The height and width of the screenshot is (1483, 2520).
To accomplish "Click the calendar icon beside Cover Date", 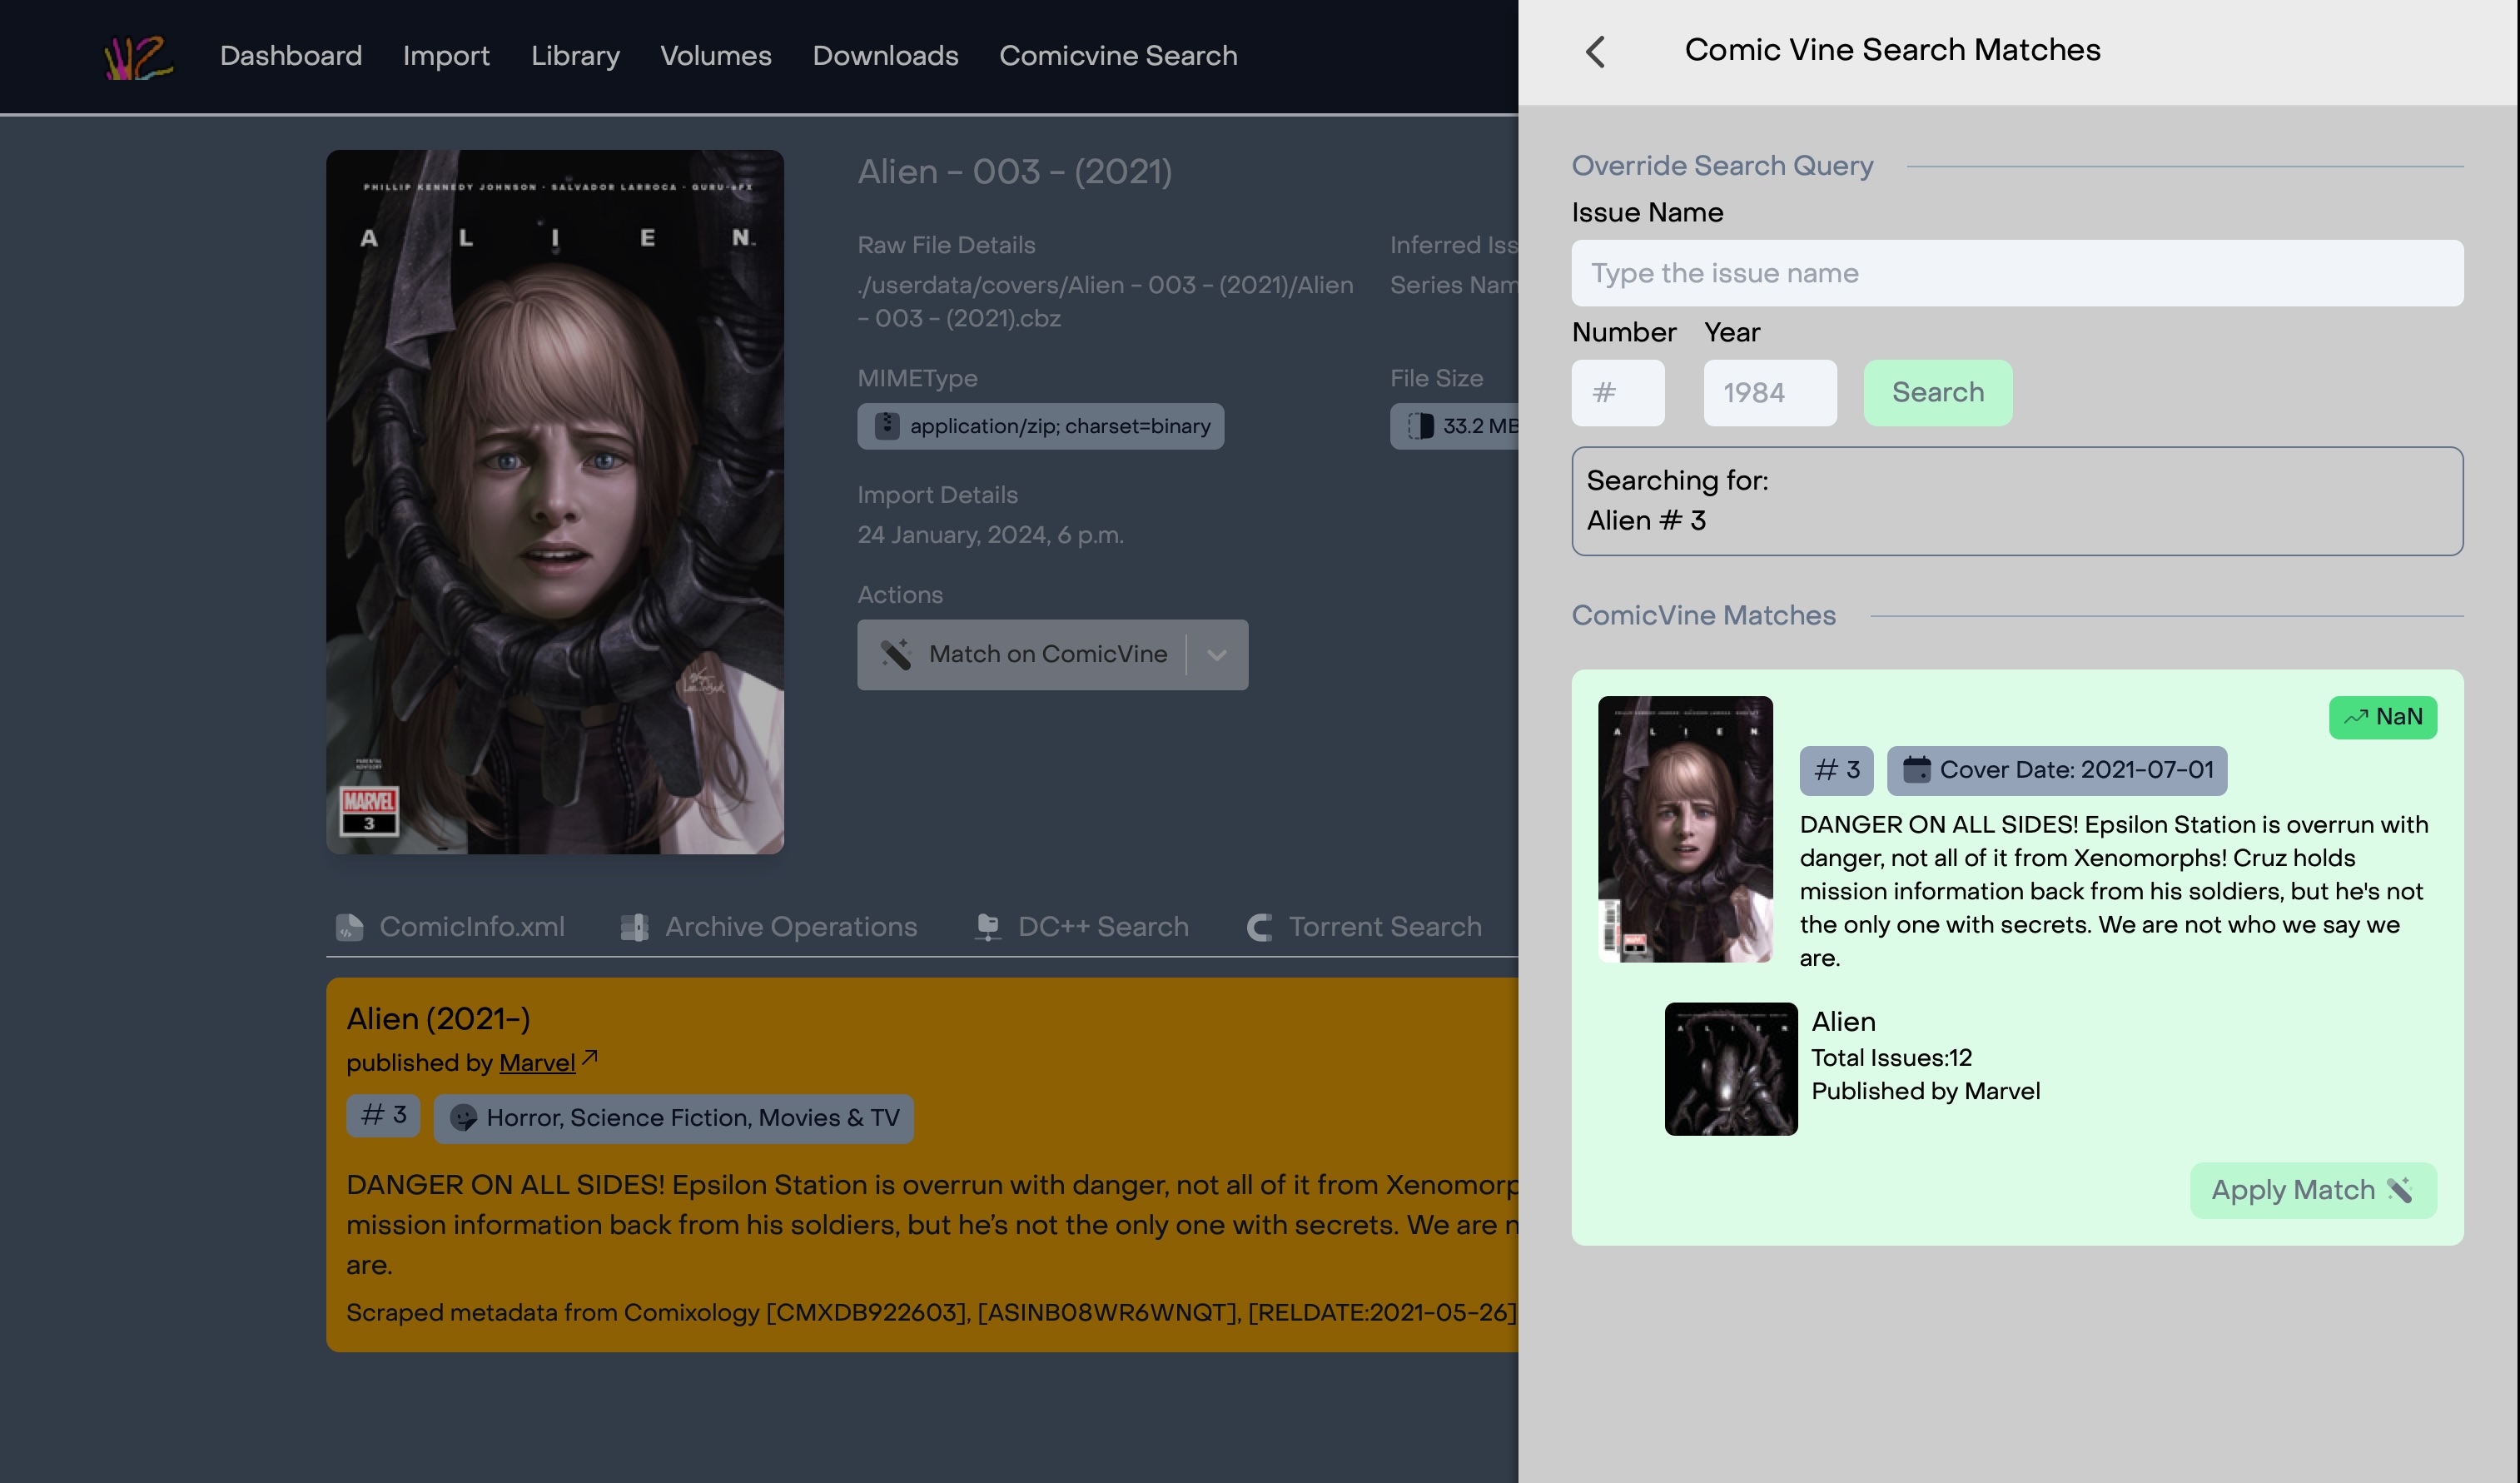I will [x=1916, y=770].
